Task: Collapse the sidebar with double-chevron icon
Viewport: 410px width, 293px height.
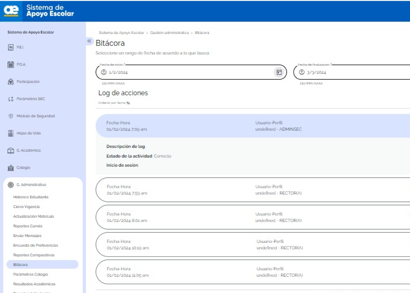Action: point(89,41)
